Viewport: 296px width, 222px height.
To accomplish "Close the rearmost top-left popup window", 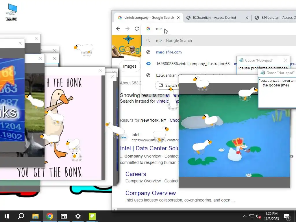I will click(36, 38).
